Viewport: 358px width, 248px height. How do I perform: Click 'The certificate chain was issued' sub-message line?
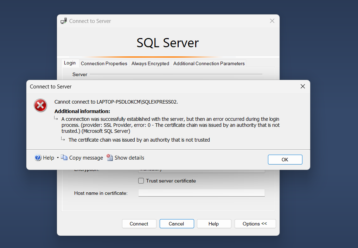coord(139,140)
